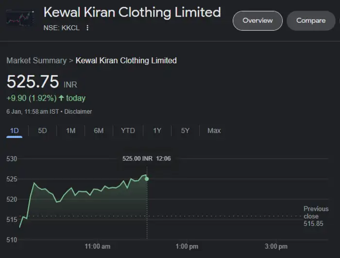This screenshot has width=340, height=258.
Task: Click the green data point marker on chart
Action: tap(147, 179)
